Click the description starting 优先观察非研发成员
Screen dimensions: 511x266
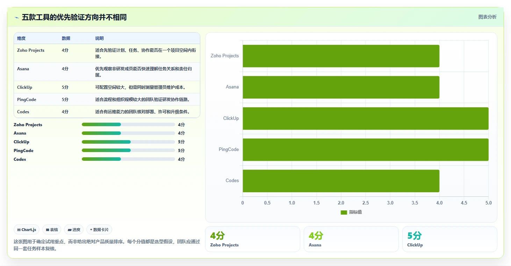pos(144,72)
